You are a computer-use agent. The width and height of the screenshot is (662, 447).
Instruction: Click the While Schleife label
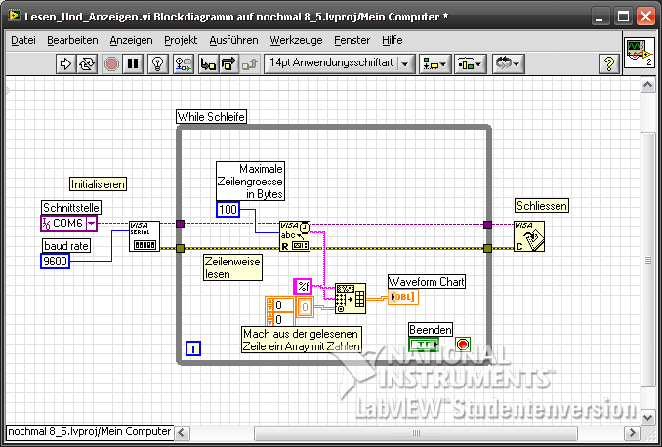[211, 117]
